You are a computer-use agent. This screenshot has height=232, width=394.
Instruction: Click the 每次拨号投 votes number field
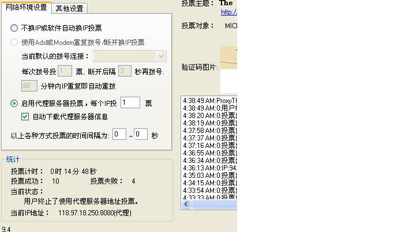(65, 71)
